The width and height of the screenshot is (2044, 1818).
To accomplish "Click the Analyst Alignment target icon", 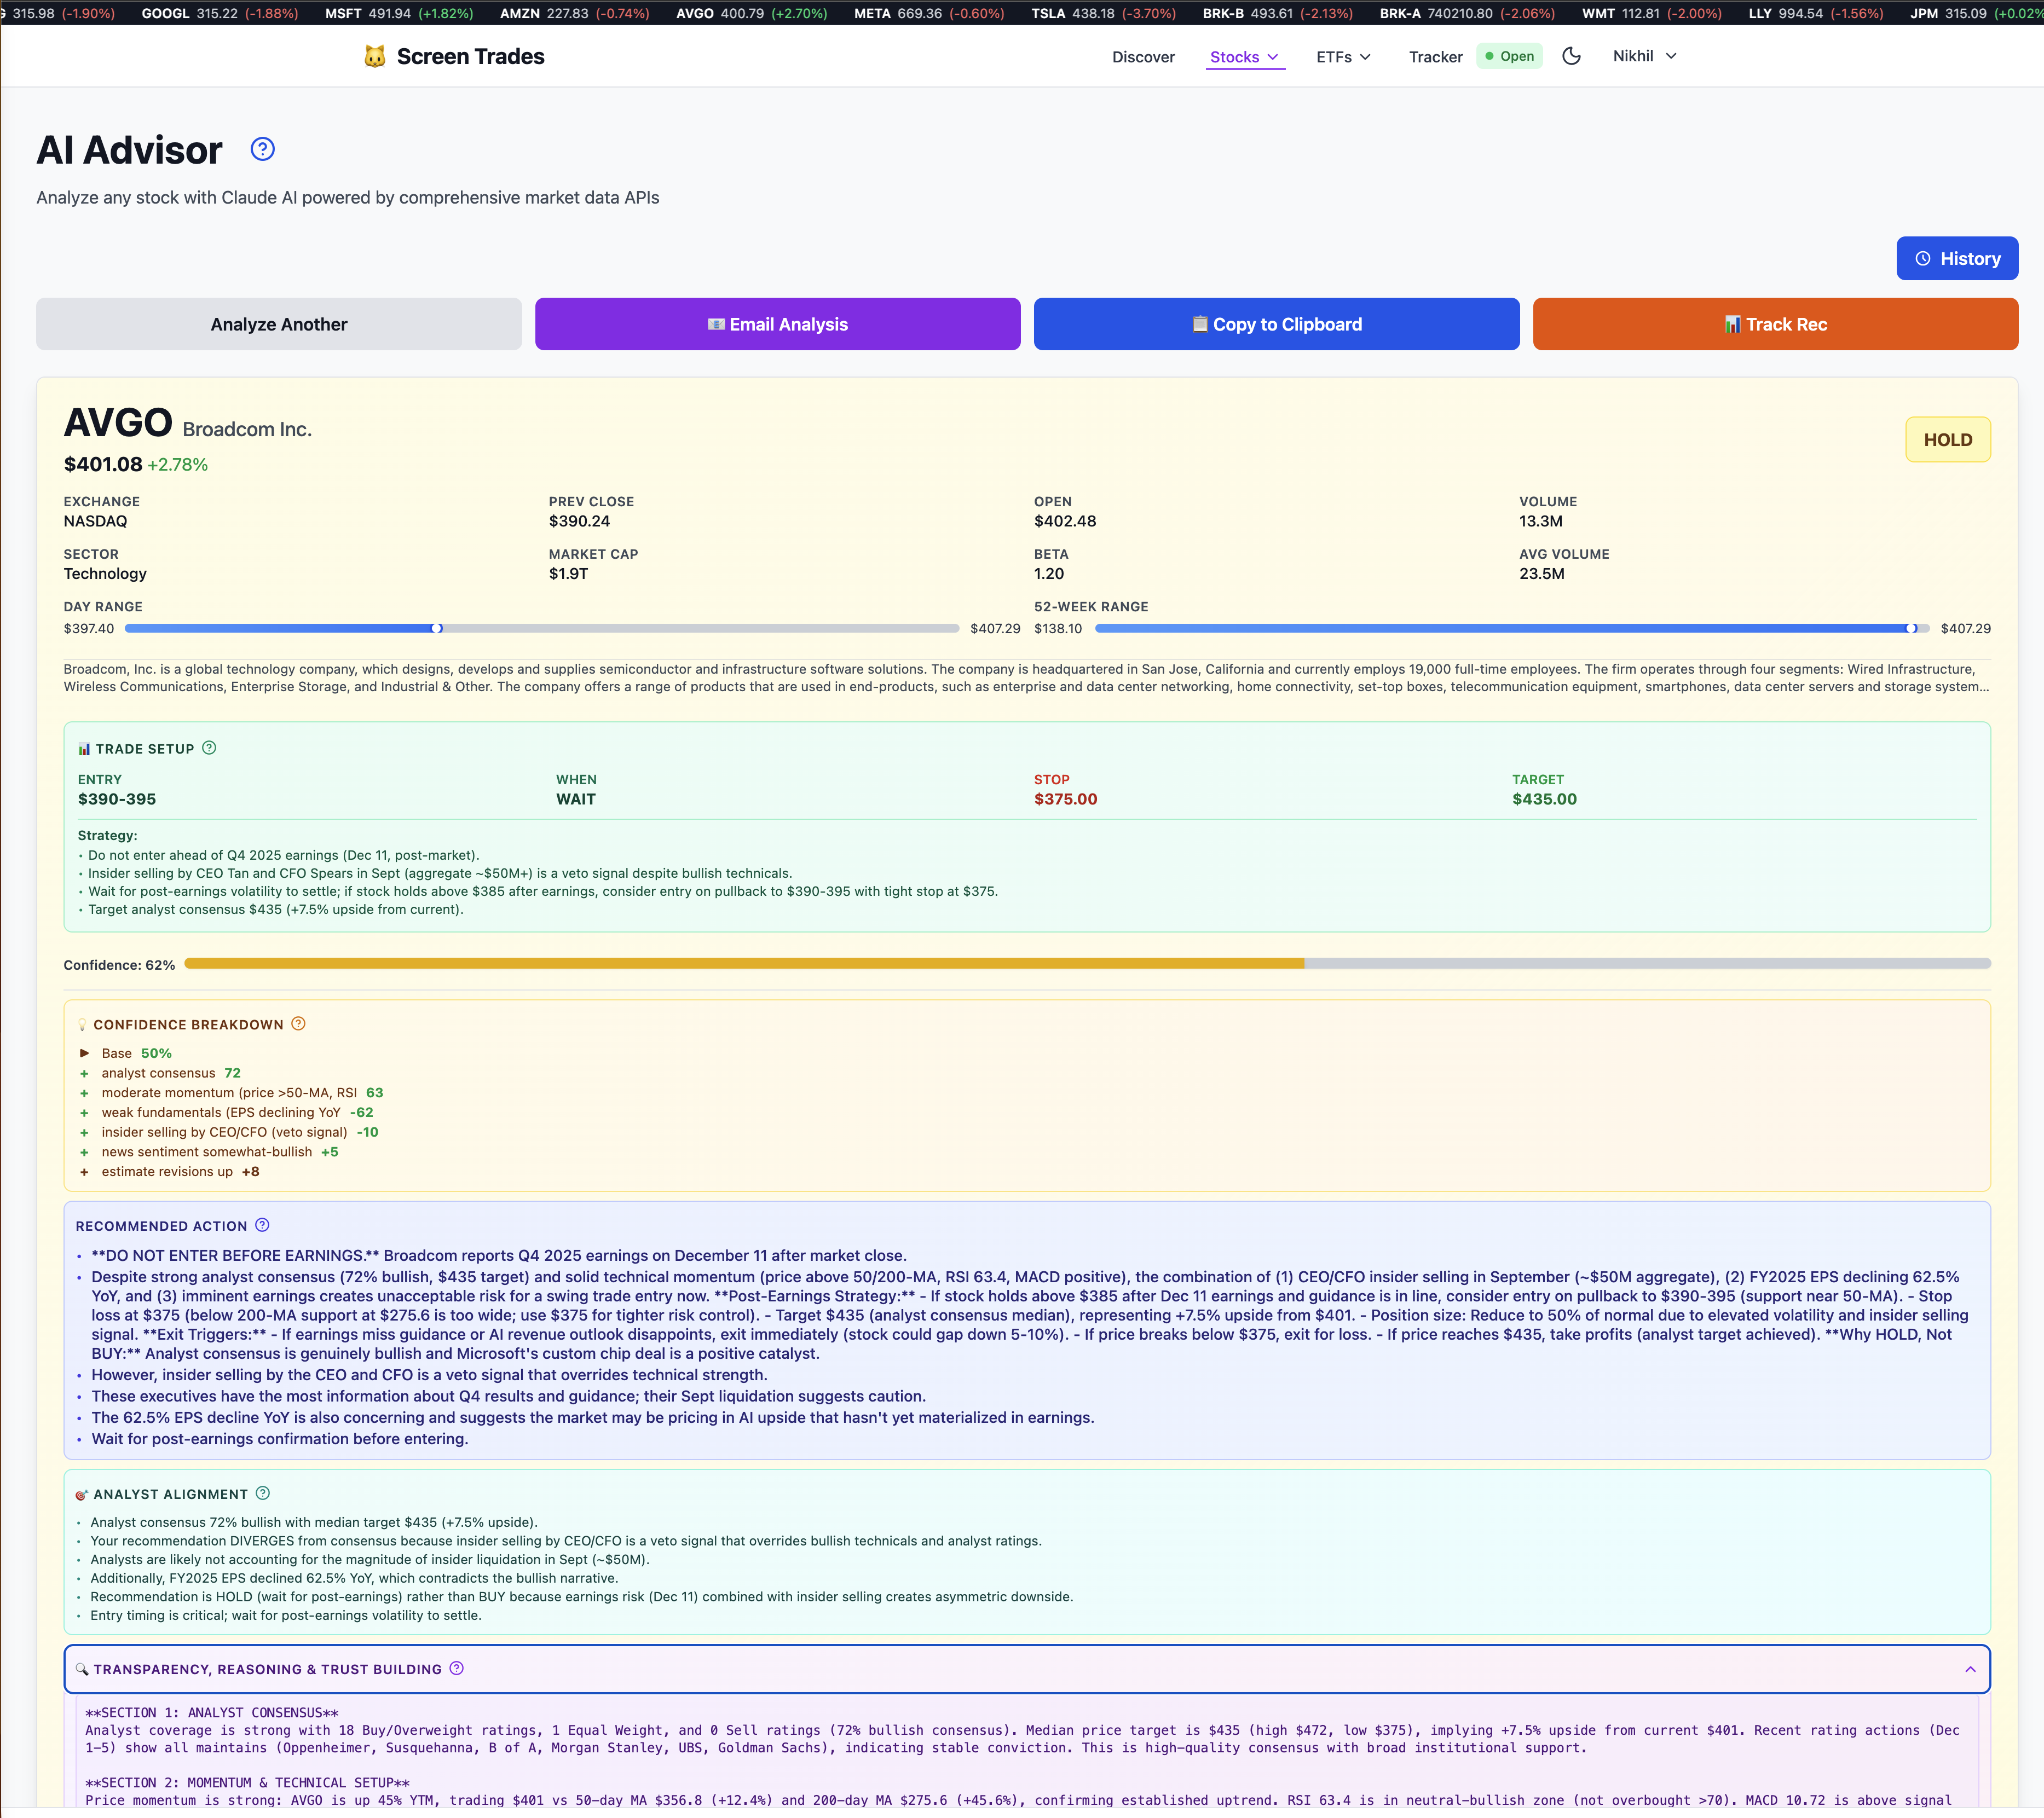I will pyautogui.click(x=82, y=1494).
